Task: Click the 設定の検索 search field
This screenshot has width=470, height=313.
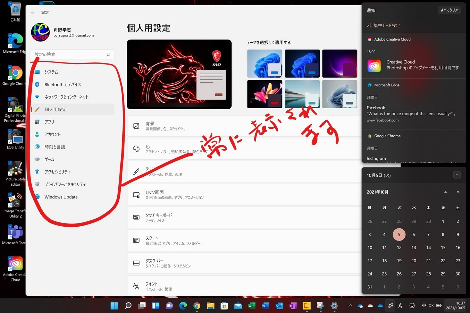Action: 73,54
